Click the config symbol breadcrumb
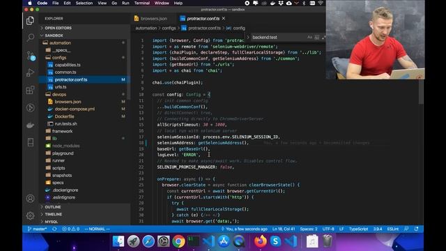 pyautogui.click(x=239, y=28)
